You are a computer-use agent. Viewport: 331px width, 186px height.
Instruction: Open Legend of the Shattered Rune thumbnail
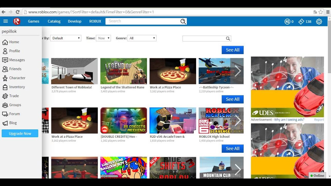point(124,71)
